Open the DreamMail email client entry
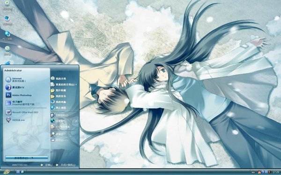Screen dimensions: 281x175 coord(20,103)
